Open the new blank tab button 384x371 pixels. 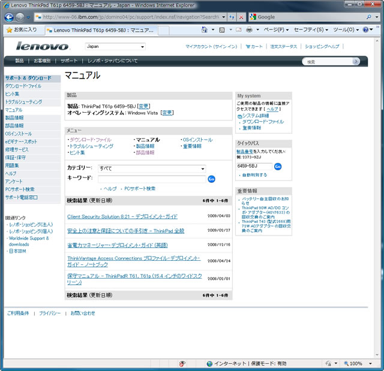pyautogui.click(x=164, y=31)
